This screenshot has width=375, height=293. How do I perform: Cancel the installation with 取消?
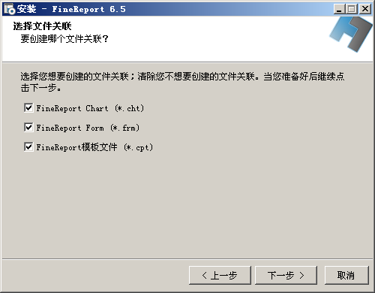[346, 276]
